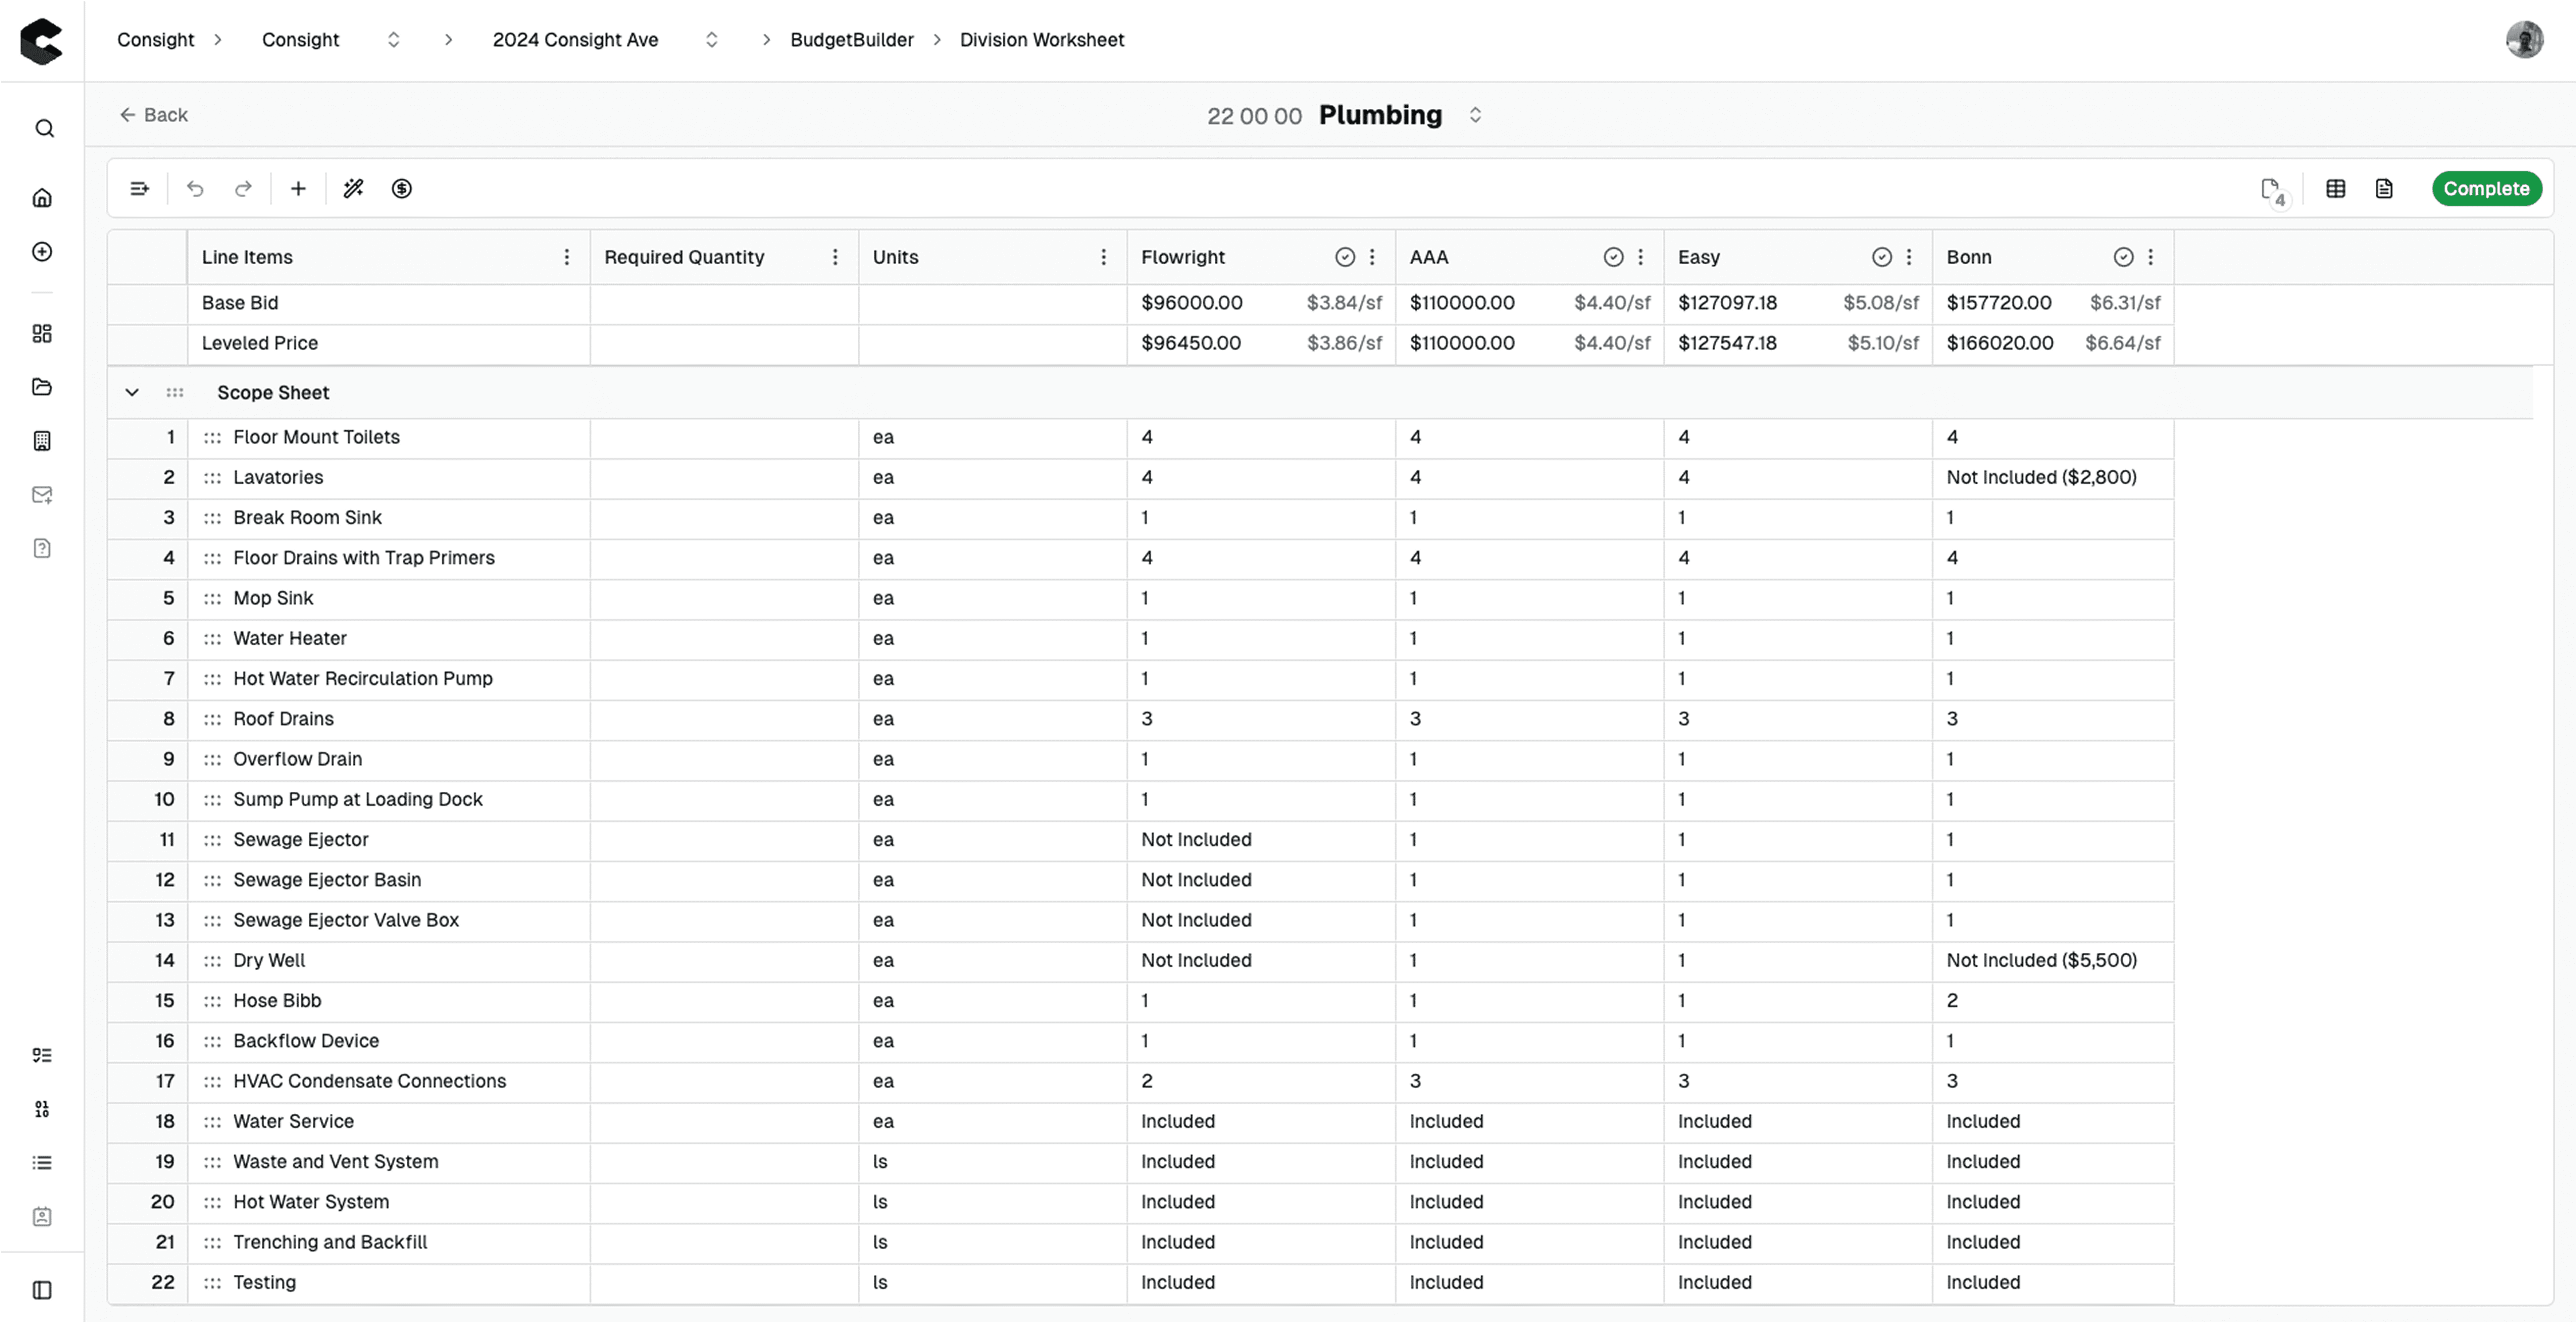Open the 2024 Consight Ave project selector

(711, 40)
